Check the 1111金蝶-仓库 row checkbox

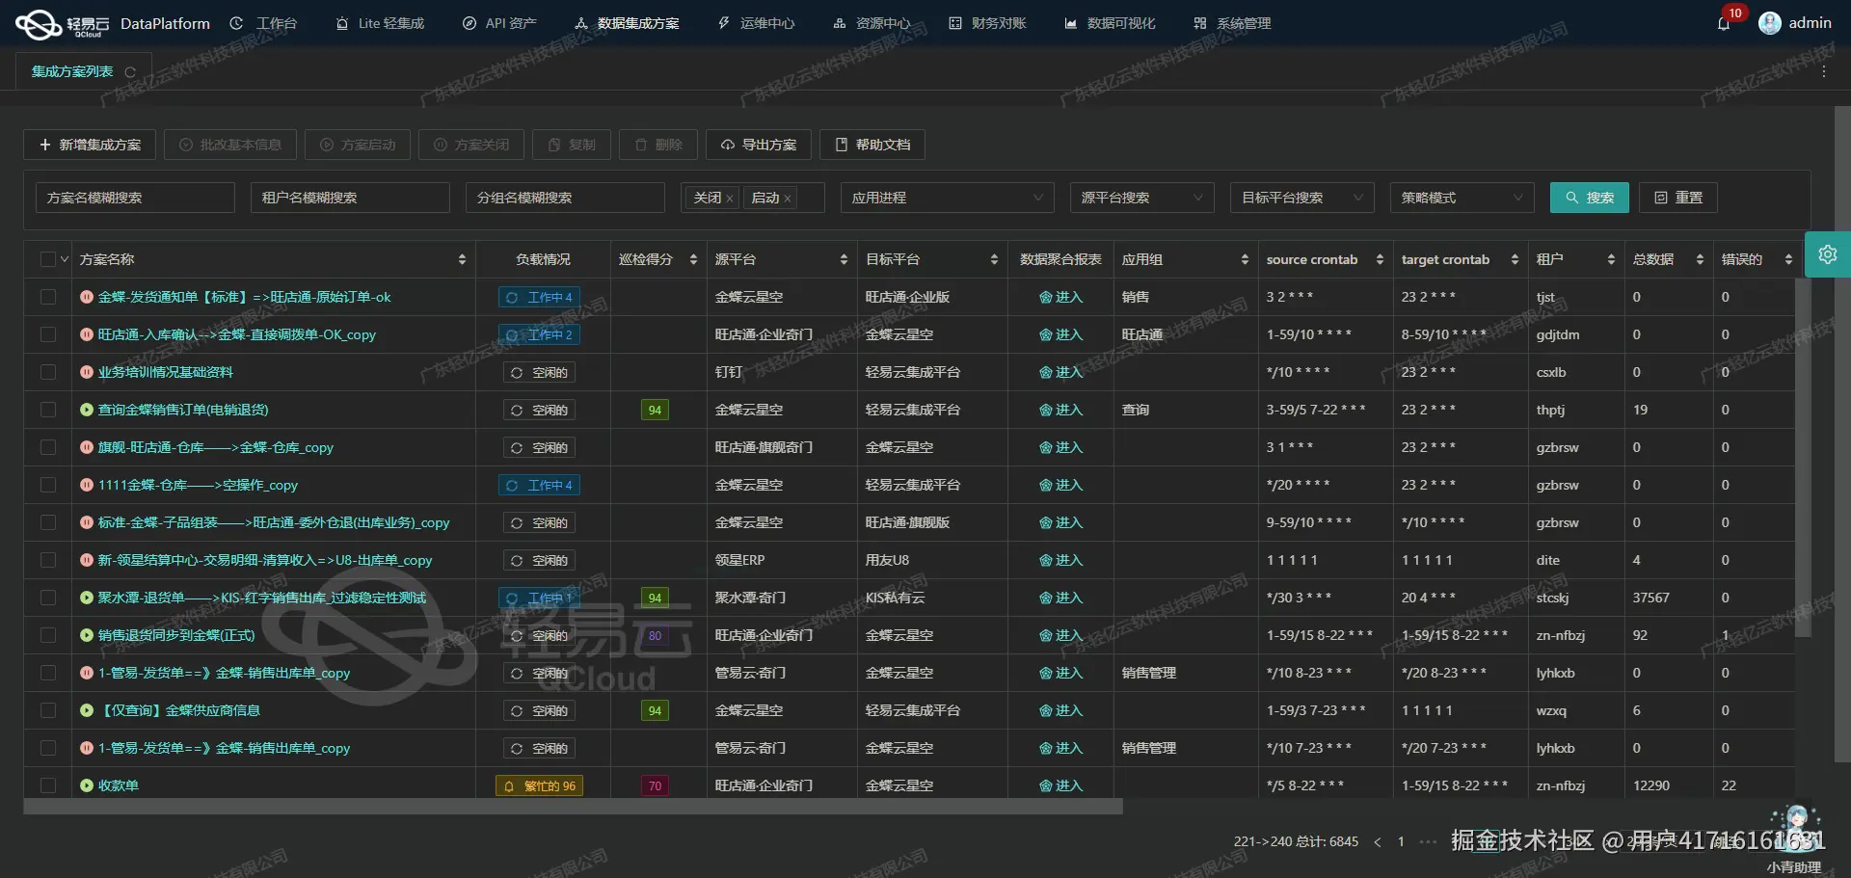[48, 485]
